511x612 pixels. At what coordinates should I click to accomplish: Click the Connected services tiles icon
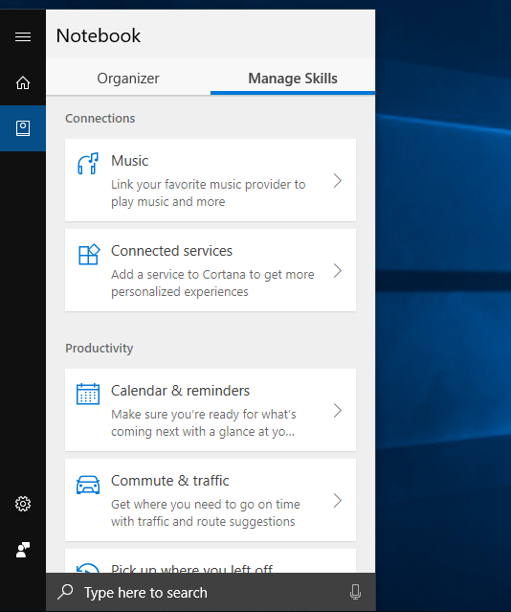tap(89, 254)
